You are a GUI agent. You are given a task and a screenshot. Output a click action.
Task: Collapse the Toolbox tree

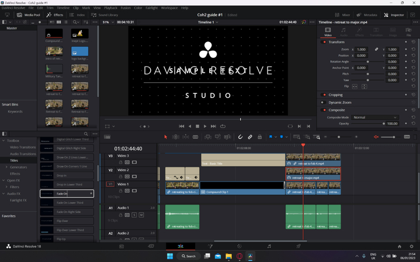click(4, 141)
